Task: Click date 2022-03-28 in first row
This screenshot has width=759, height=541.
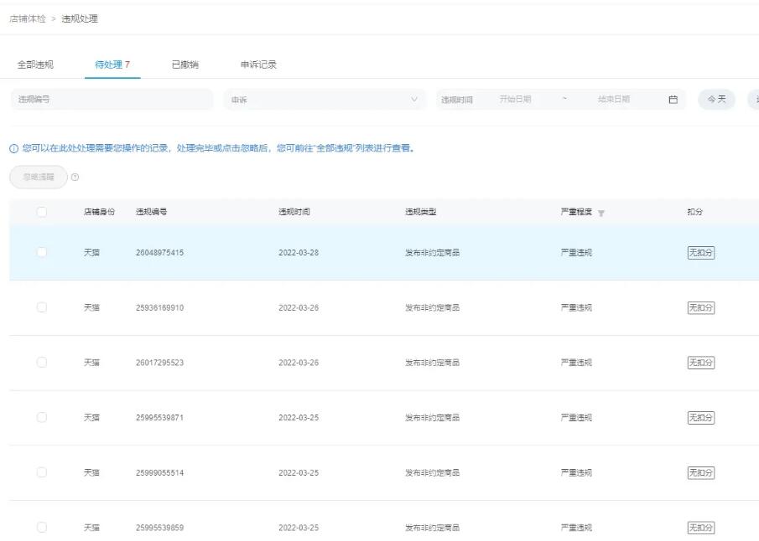Action: click(x=299, y=253)
